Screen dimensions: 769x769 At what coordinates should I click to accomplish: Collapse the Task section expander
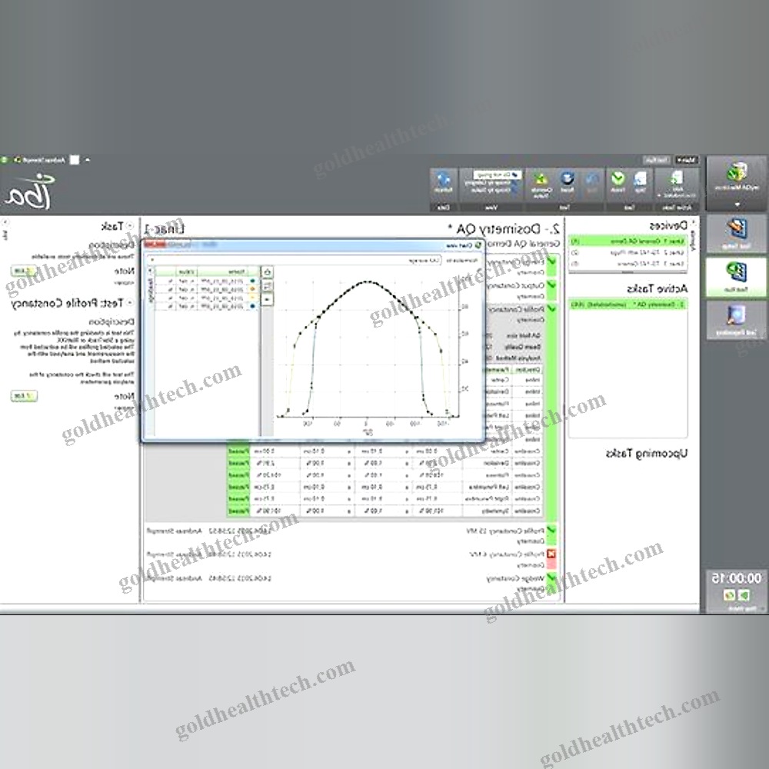[x=130, y=226]
